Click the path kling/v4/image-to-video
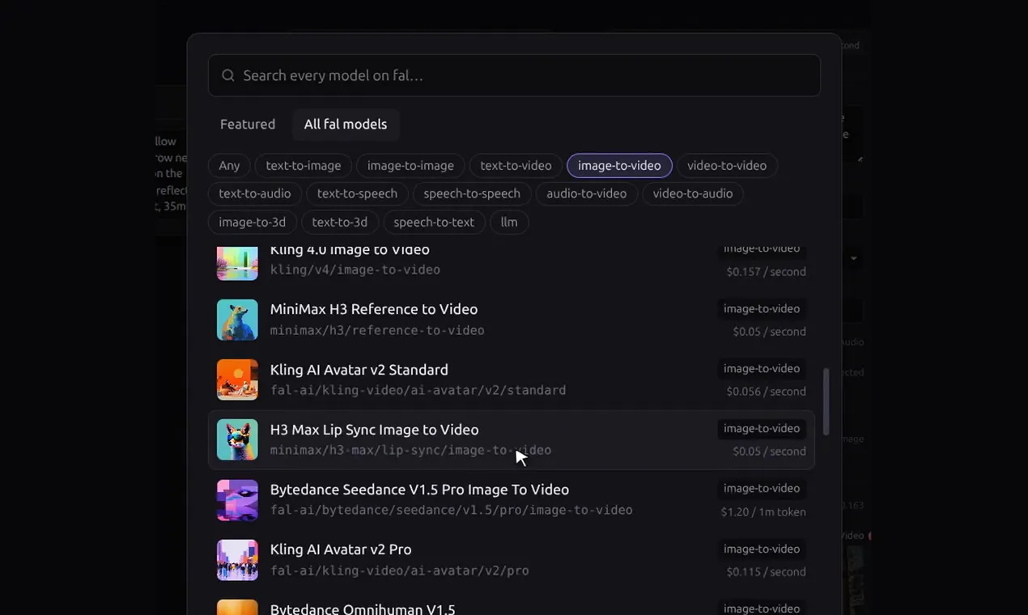Viewport: 1028px width, 615px height. click(355, 269)
